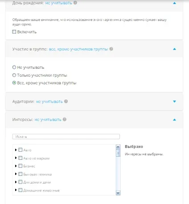
Task: Select Только участники группы radio button
Action: (14, 75)
